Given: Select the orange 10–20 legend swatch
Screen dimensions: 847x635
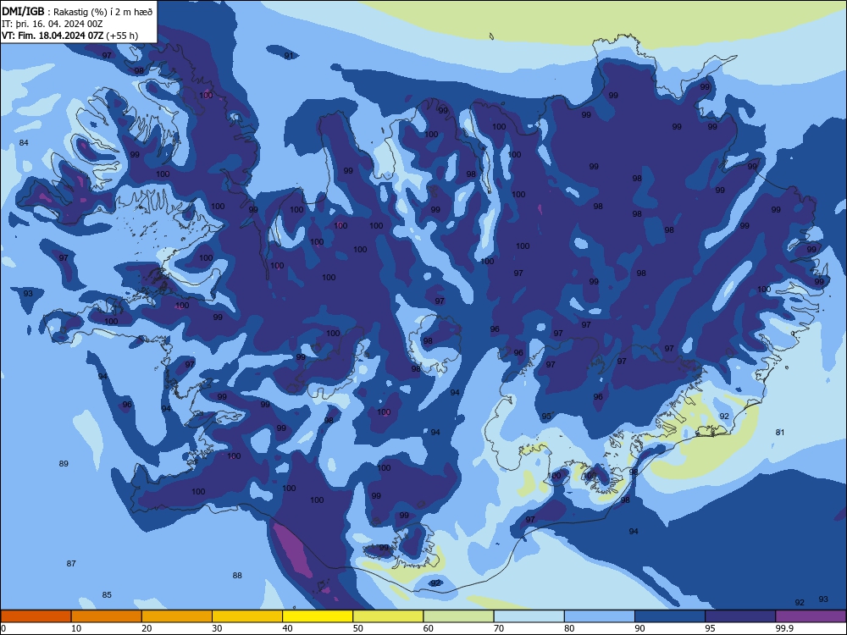Looking at the screenshot, I should click(107, 616).
